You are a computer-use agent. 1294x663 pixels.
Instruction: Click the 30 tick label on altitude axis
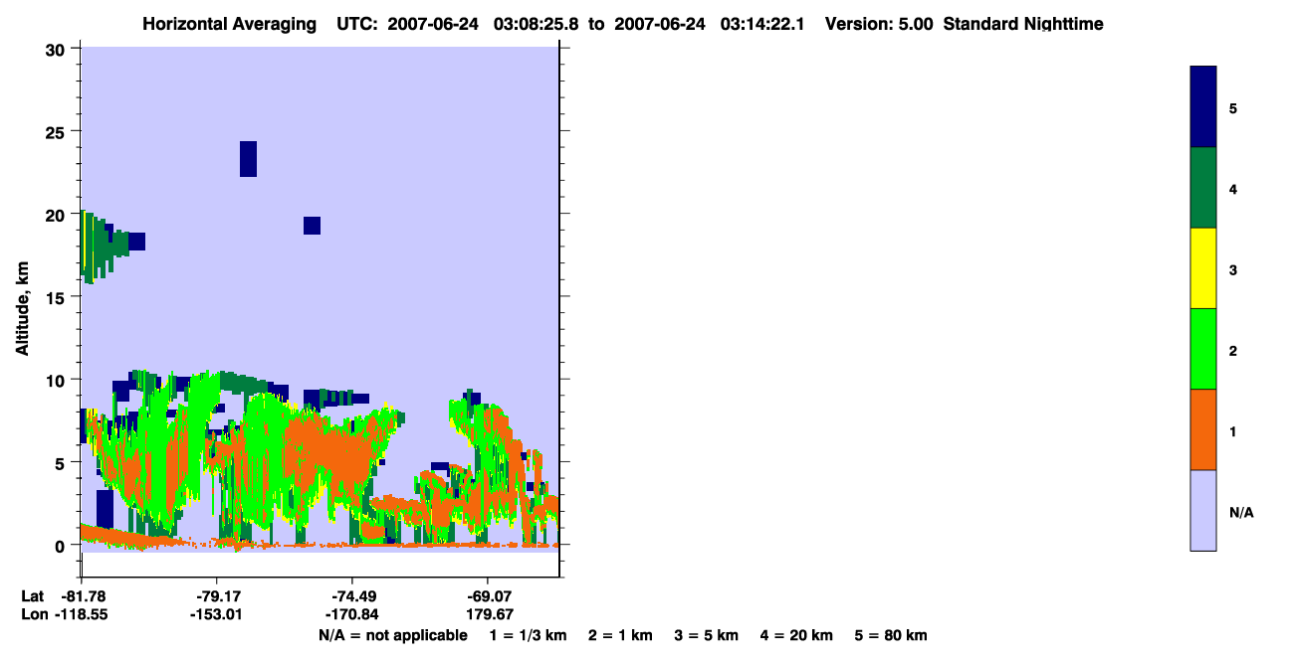tap(57, 49)
